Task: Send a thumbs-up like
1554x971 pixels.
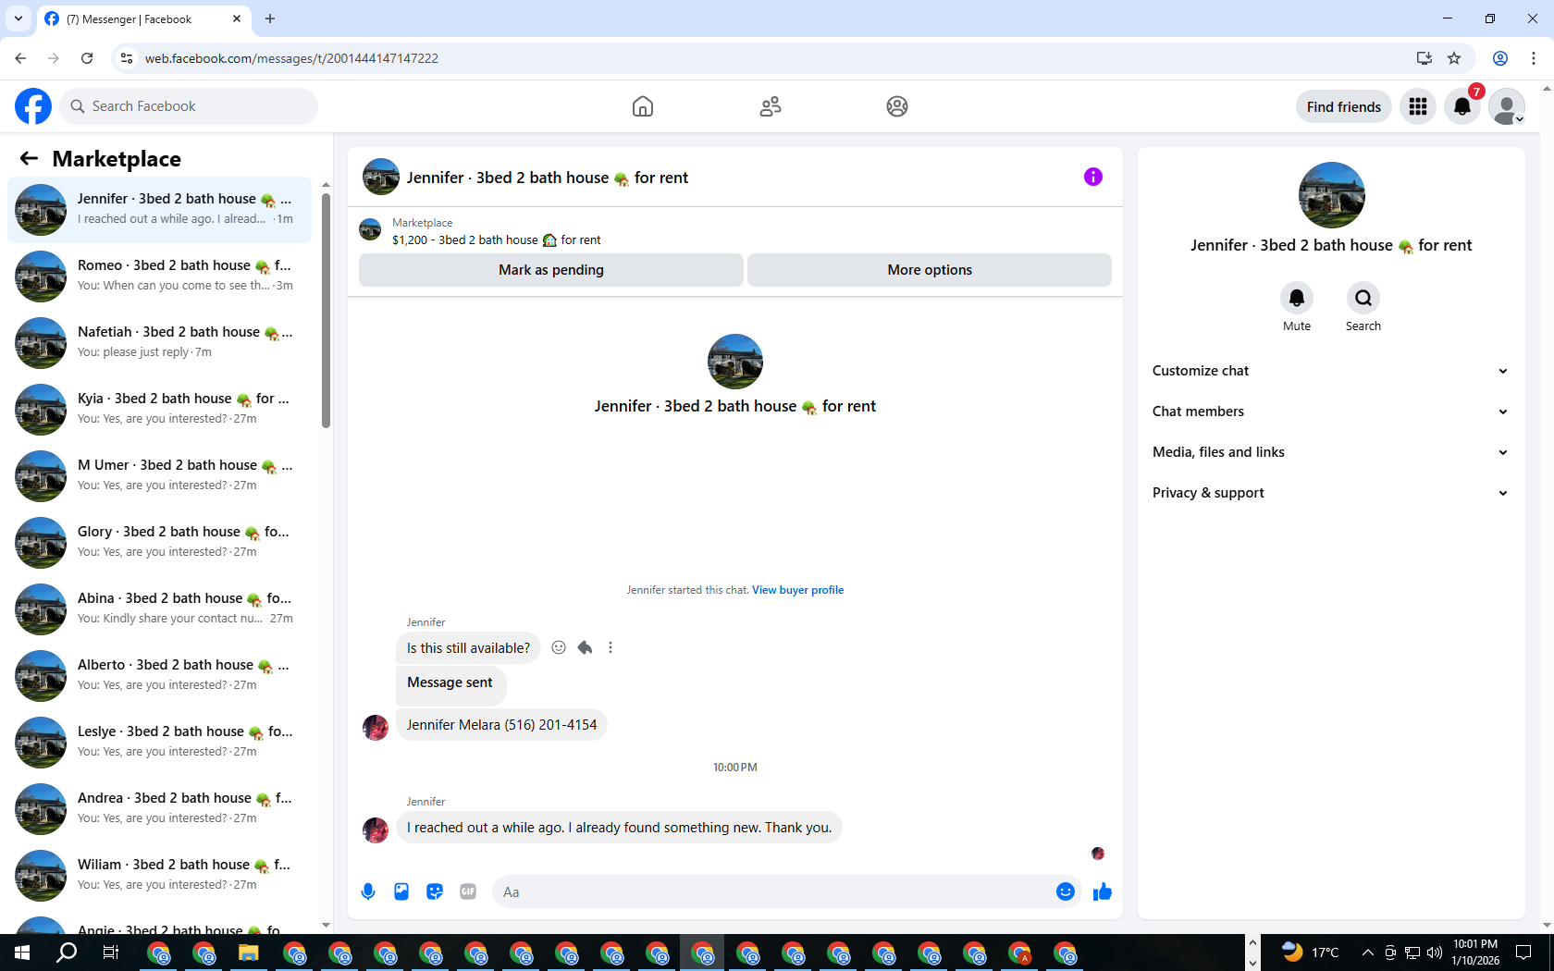Action: [1103, 891]
